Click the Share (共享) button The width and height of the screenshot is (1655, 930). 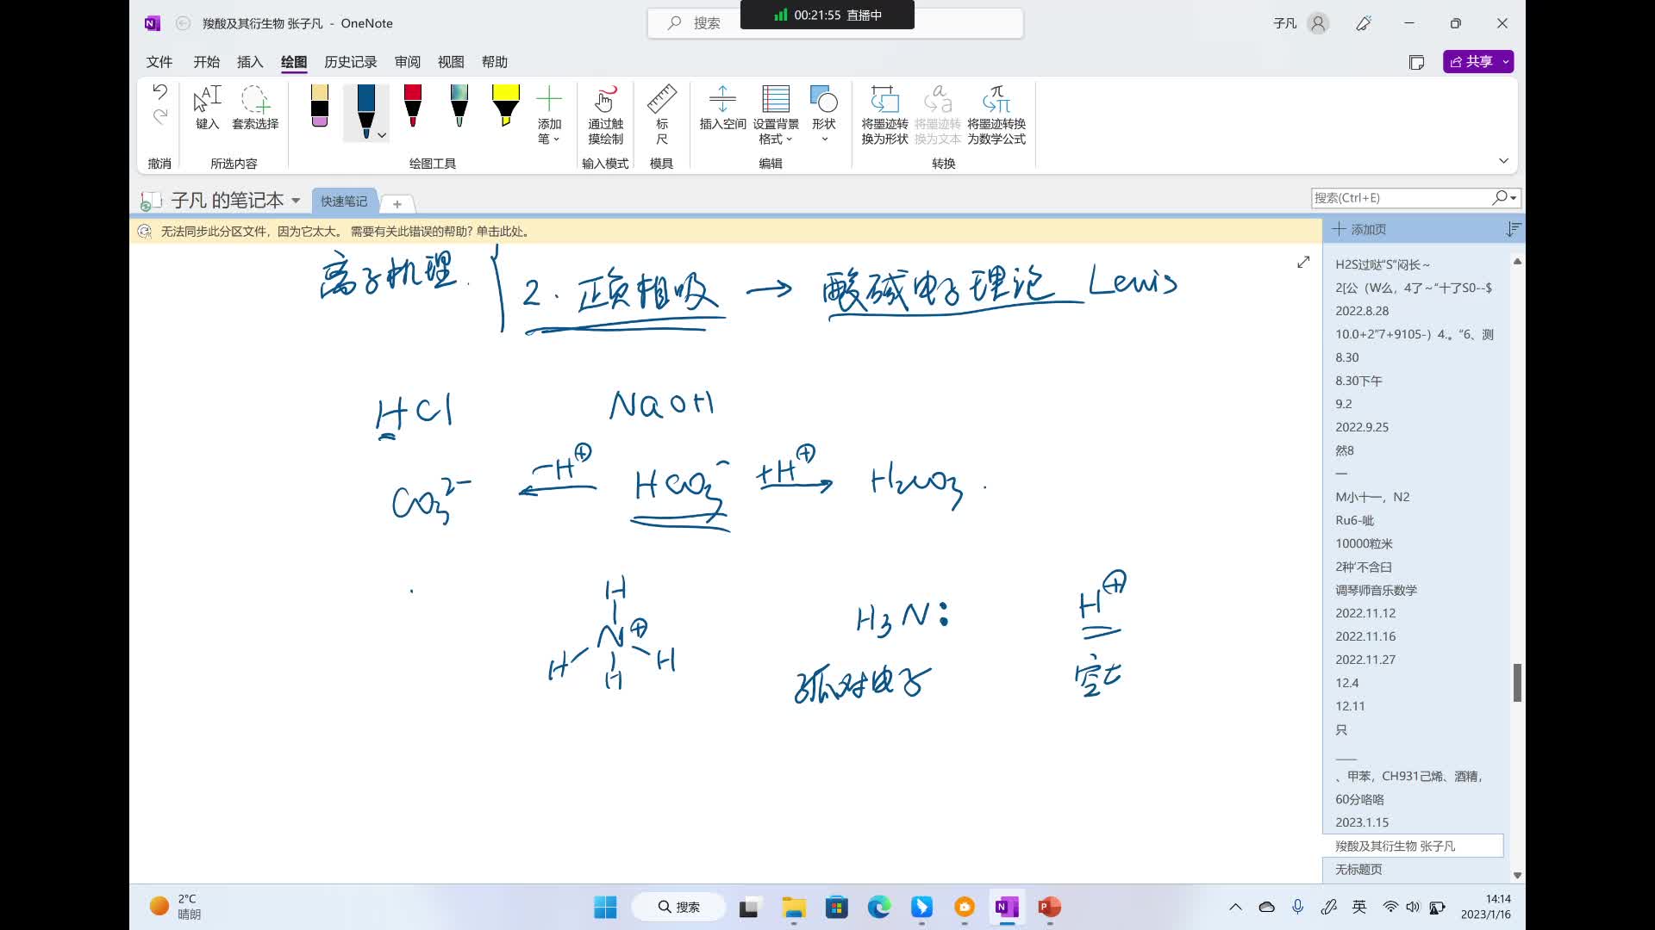tap(1471, 62)
